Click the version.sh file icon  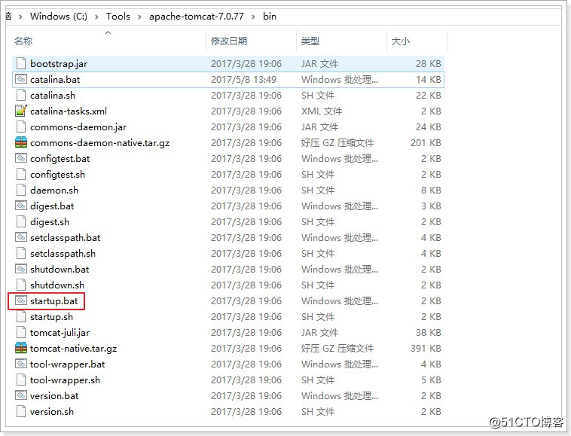[x=21, y=412]
